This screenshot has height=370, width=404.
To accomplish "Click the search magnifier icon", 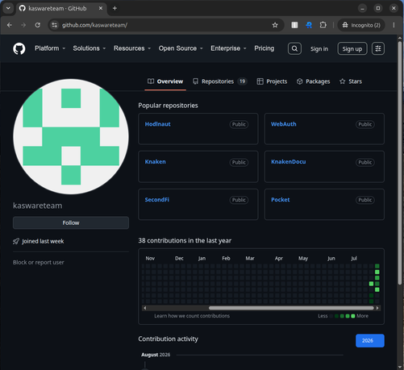I will pyautogui.click(x=294, y=48).
